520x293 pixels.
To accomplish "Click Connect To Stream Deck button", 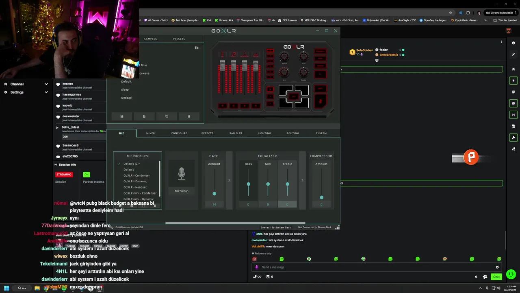I will pos(276,227).
